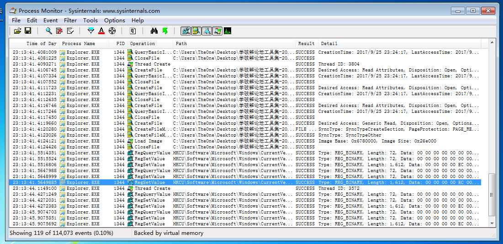The image size is (503, 244).
Task: Select the Include Process From Window target icon
Action: (112, 31)
